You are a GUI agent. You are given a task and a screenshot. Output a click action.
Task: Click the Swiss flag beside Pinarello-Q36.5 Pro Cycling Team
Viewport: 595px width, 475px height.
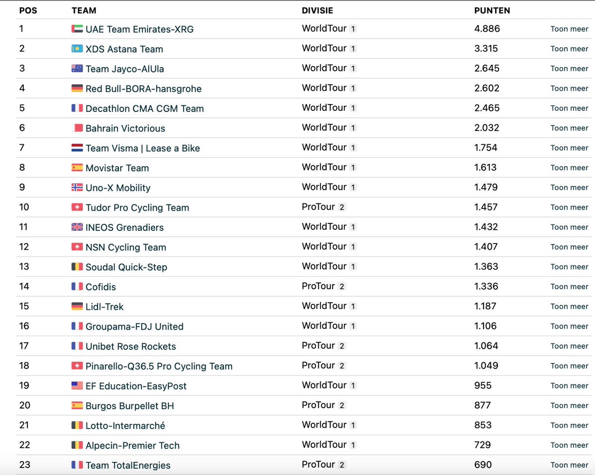(x=77, y=366)
